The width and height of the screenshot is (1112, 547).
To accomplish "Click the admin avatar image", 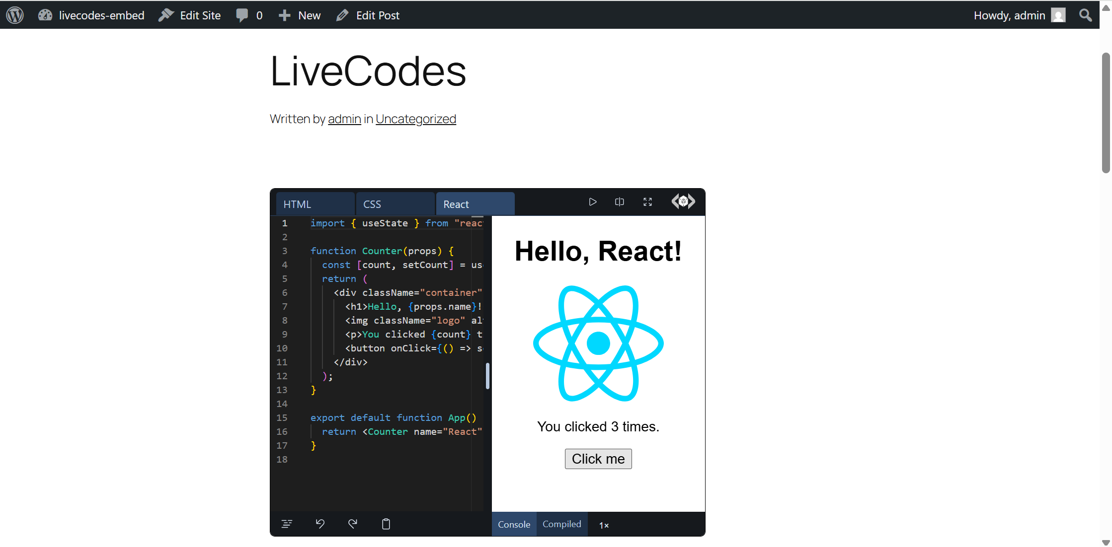I will click(1058, 15).
